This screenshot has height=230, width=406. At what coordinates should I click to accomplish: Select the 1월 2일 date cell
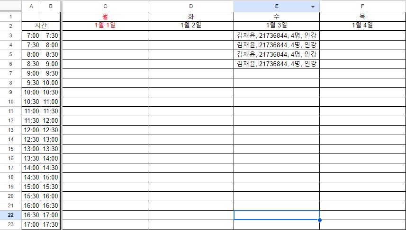tap(190, 26)
